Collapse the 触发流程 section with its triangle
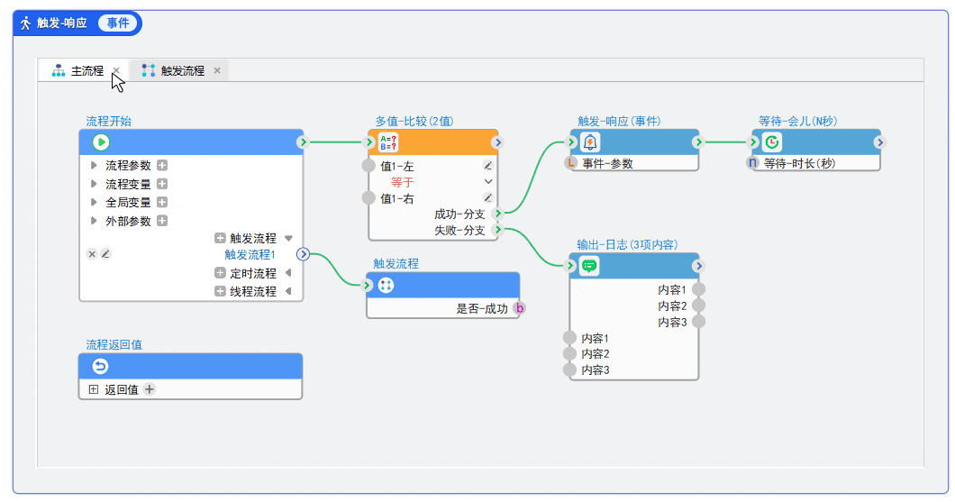This screenshot has height=502, width=955. click(288, 239)
